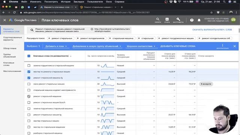Open the История menu
This screenshot has height=135, width=240.
click(x=66, y=1)
